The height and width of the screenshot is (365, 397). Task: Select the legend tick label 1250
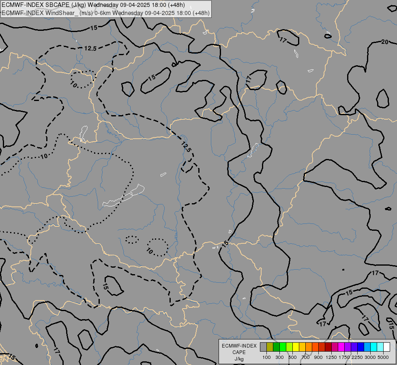(331, 357)
